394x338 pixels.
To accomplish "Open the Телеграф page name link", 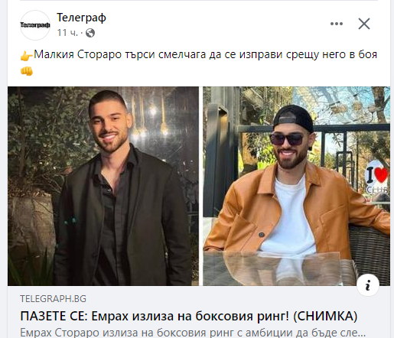I will [x=81, y=18].
